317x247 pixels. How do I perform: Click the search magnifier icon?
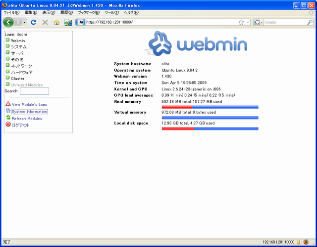(310, 22)
